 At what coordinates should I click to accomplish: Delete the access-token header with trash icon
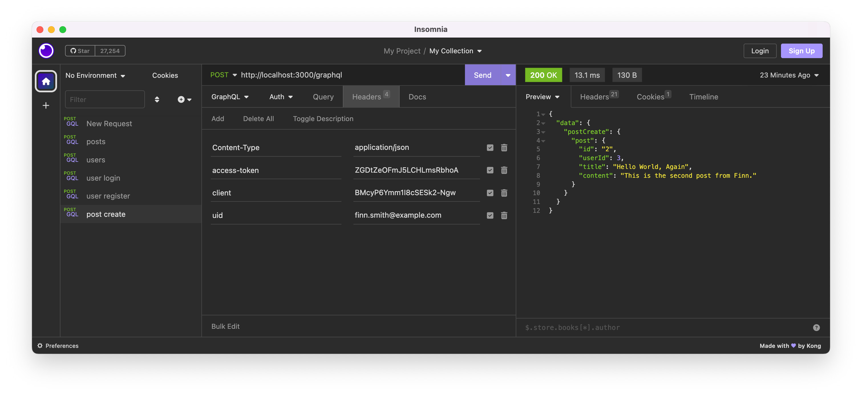[504, 170]
